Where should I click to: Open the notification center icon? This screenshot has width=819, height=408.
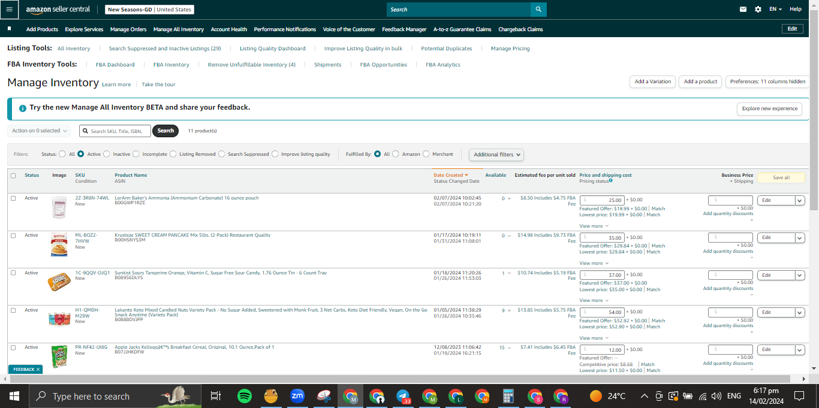pos(799,396)
